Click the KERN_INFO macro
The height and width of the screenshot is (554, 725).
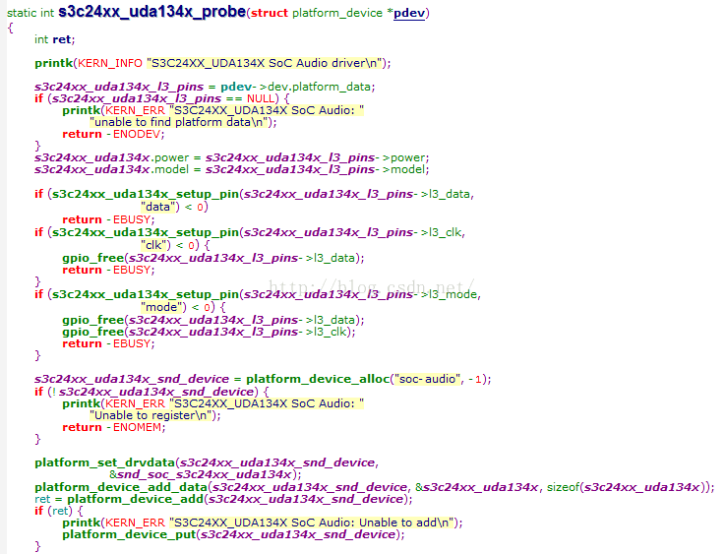(x=110, y=63)
